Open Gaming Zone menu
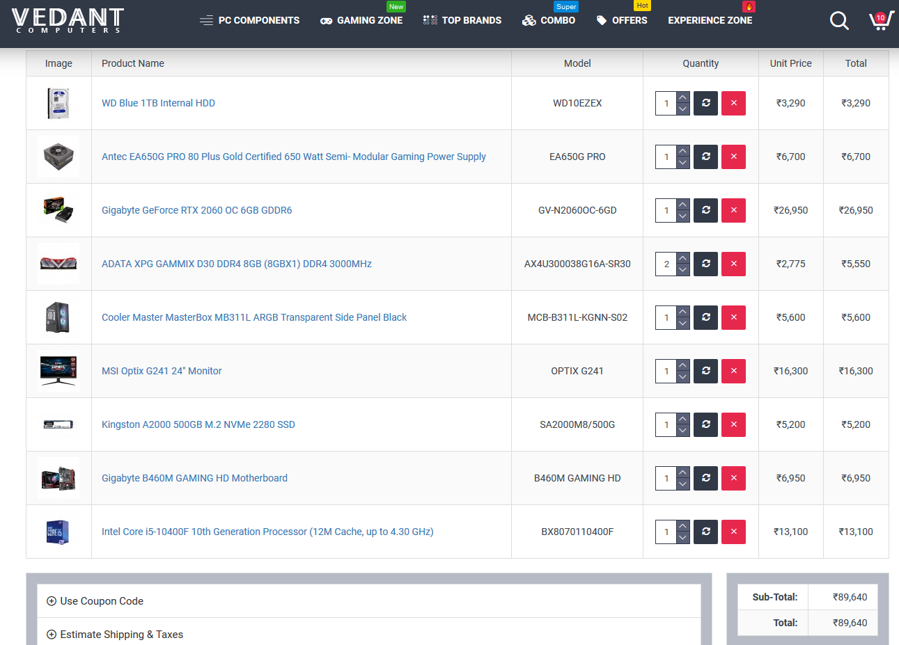 [x=361, y=20]
